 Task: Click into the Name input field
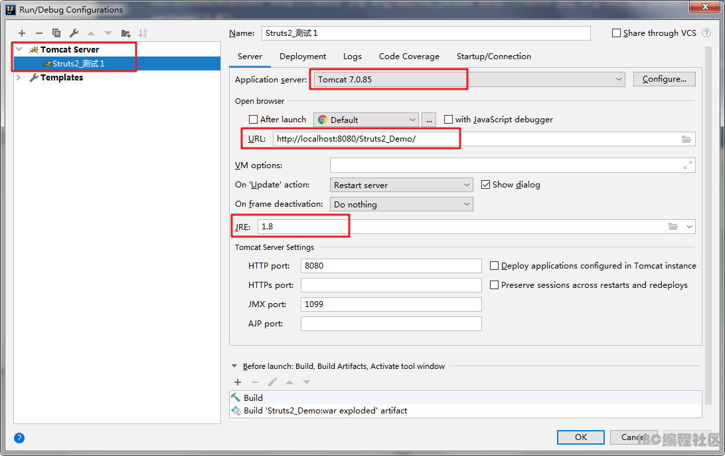click(x=426, y=33)
